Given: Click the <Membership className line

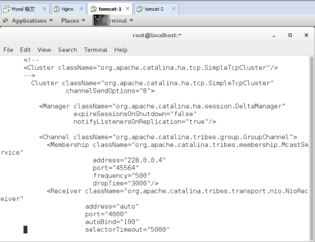Looking at the screenshot, I should coord(178,145).
